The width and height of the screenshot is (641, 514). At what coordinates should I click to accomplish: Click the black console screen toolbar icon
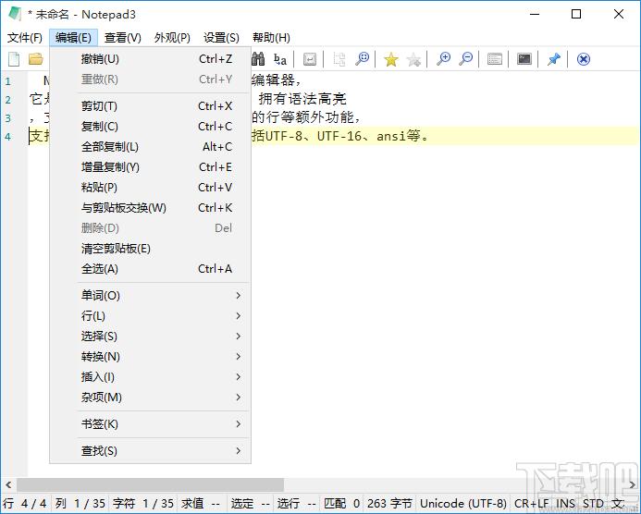pos(524,59)
